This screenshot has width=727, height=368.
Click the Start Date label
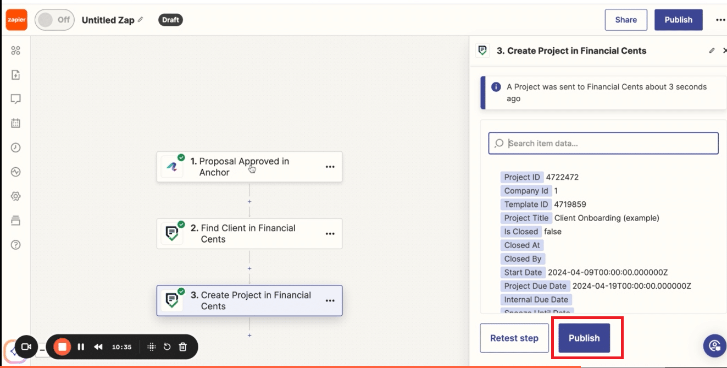tap(523, 272)
